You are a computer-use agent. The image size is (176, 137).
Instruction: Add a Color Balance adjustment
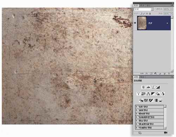click(x=148, y=94)
